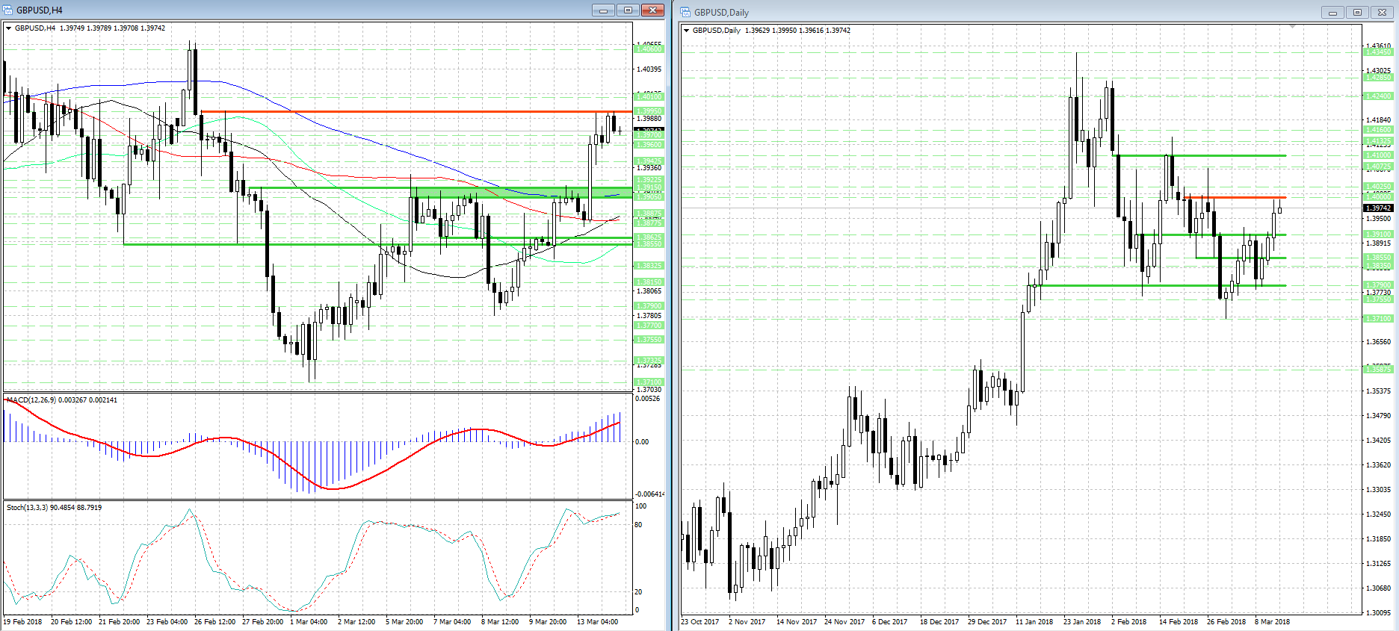The height and width of the screenshot is (631, 1399).
Task: Click the GBPUSD,H4 window title icon
Action: (x=9, y=10)
